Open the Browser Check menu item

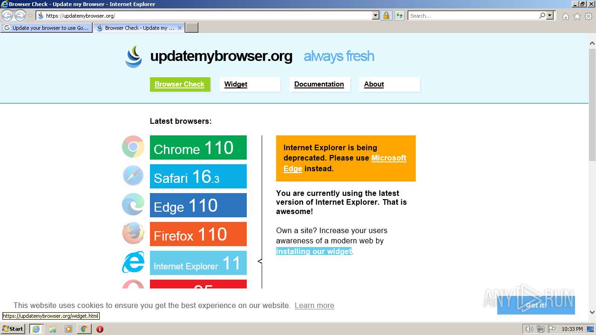180,84
